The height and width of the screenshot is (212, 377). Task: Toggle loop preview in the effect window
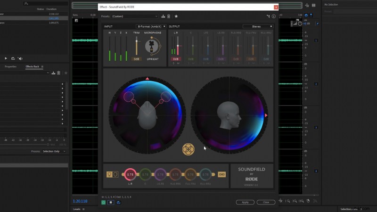coord(119,203)
